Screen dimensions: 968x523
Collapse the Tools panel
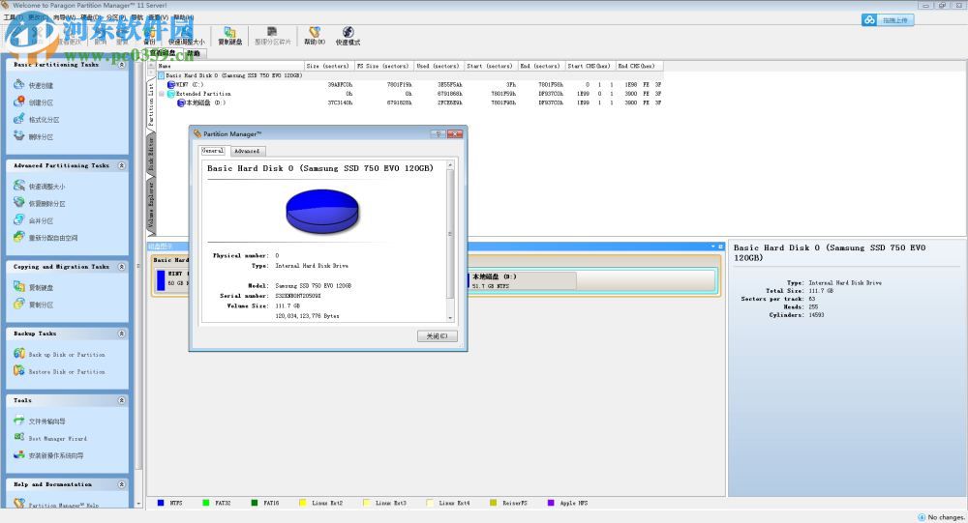(122, 400)
